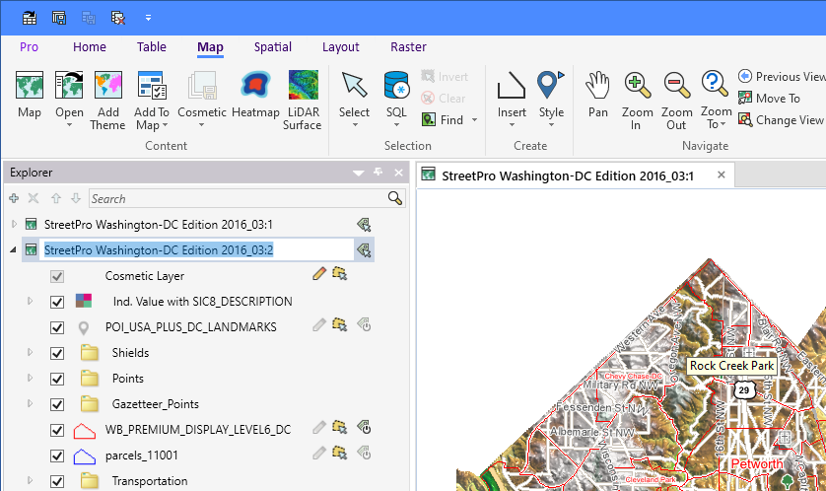Click map options icon for StreetPro 2016_03:1 row
The height and width of the screenshot is (491, 826).
(364, 225)
